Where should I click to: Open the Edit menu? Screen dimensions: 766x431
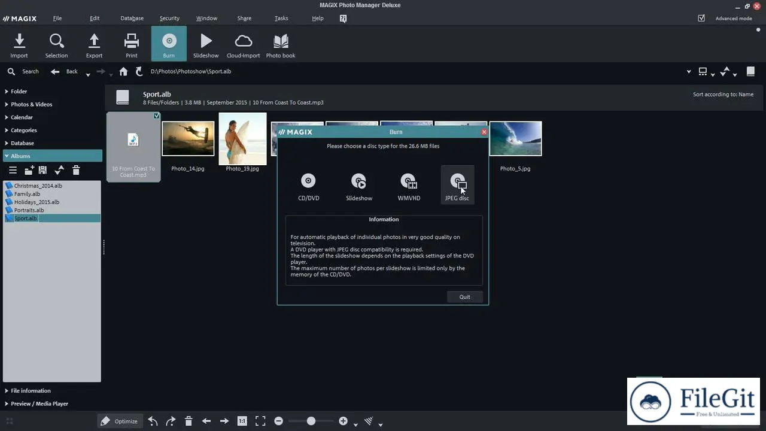click(x=95, y=19)
